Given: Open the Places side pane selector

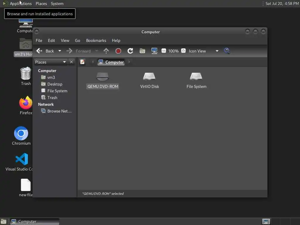Looking at the screenshot, I should [x=51, y=62].
